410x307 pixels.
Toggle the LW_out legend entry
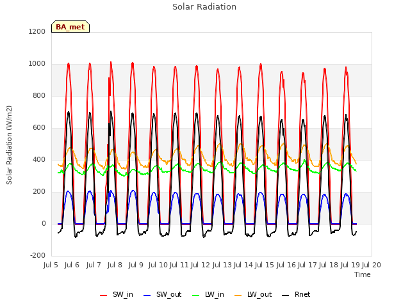pyautogui.click(x=253, y=294)
